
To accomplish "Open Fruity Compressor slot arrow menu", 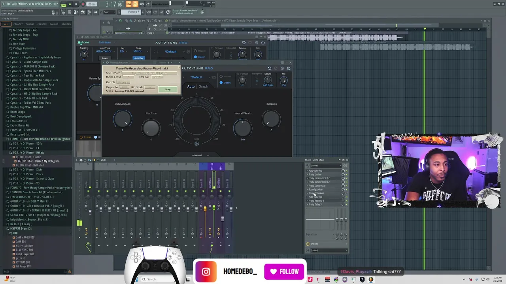I will (307, 186).
